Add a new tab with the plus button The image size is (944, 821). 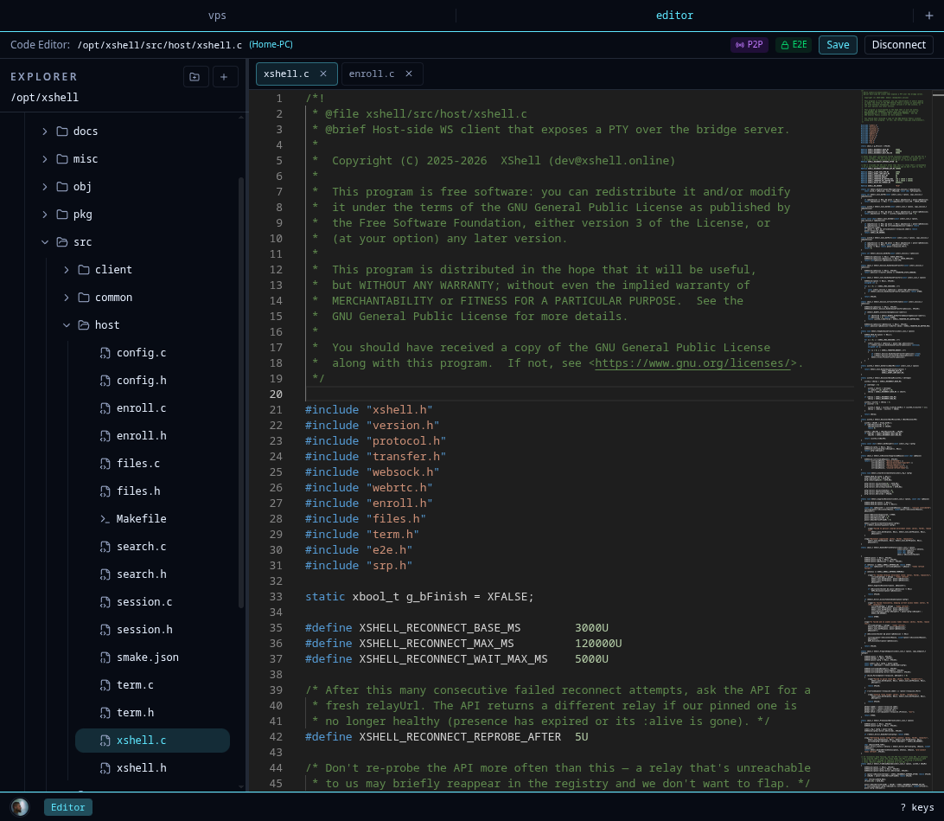click(929, 16)
